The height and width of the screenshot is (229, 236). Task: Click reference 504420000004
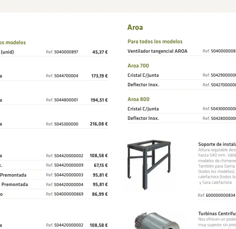tap(69, 184)
